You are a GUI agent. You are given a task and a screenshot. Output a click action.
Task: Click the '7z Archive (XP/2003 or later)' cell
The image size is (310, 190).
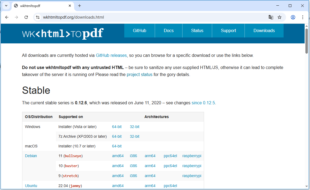82,136
